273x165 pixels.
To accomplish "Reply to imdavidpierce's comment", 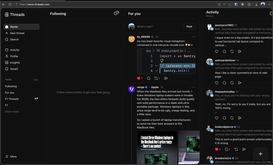I will pos(226,150).
